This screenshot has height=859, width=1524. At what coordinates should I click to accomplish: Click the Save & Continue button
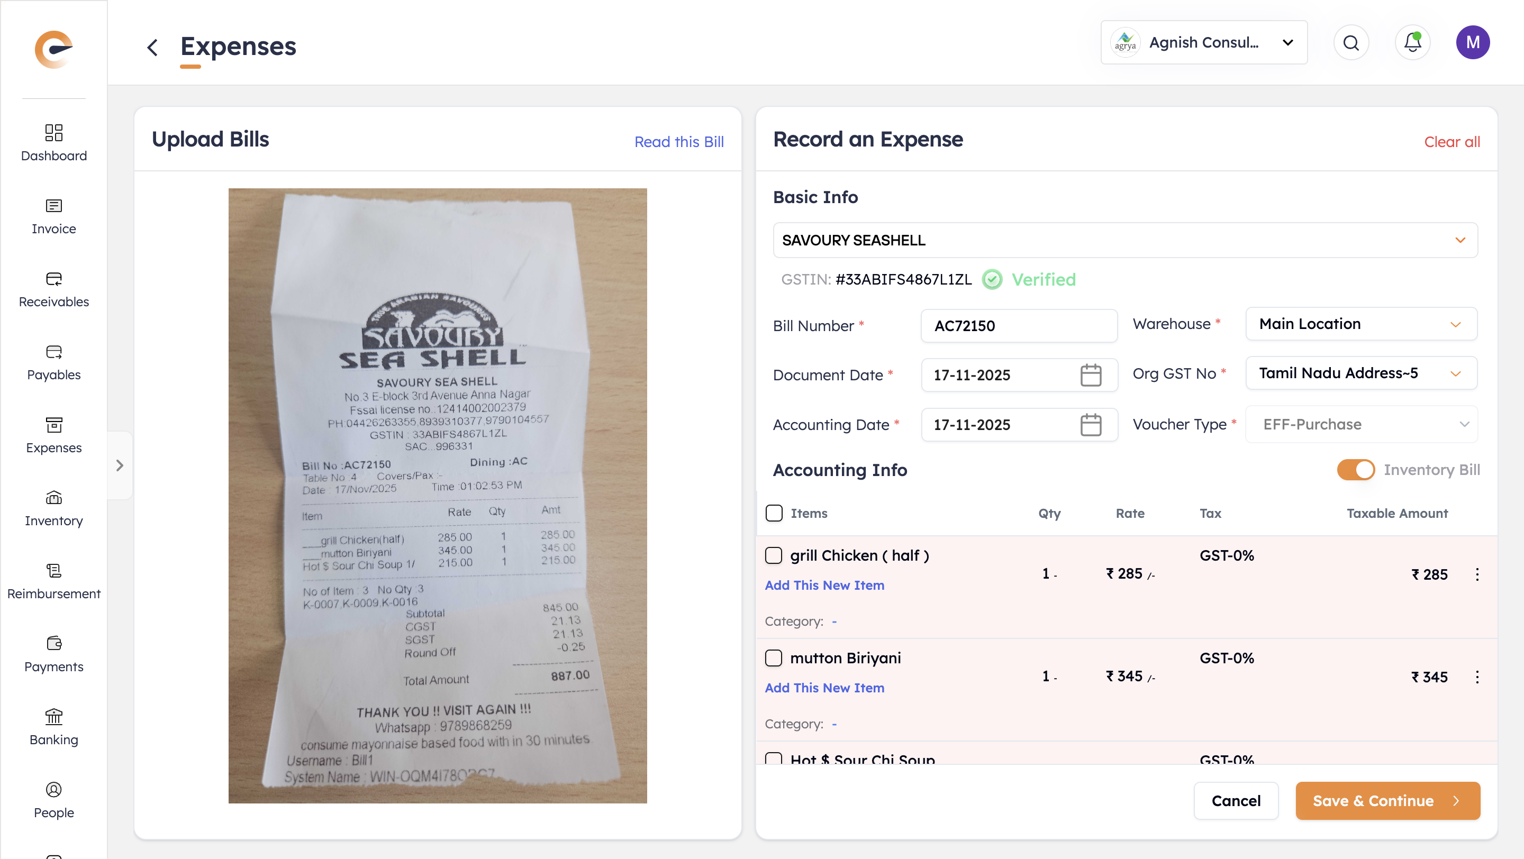pos(1387,800)
